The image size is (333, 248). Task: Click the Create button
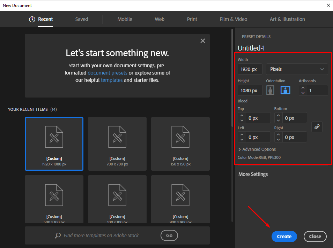(x=284, y=236)
